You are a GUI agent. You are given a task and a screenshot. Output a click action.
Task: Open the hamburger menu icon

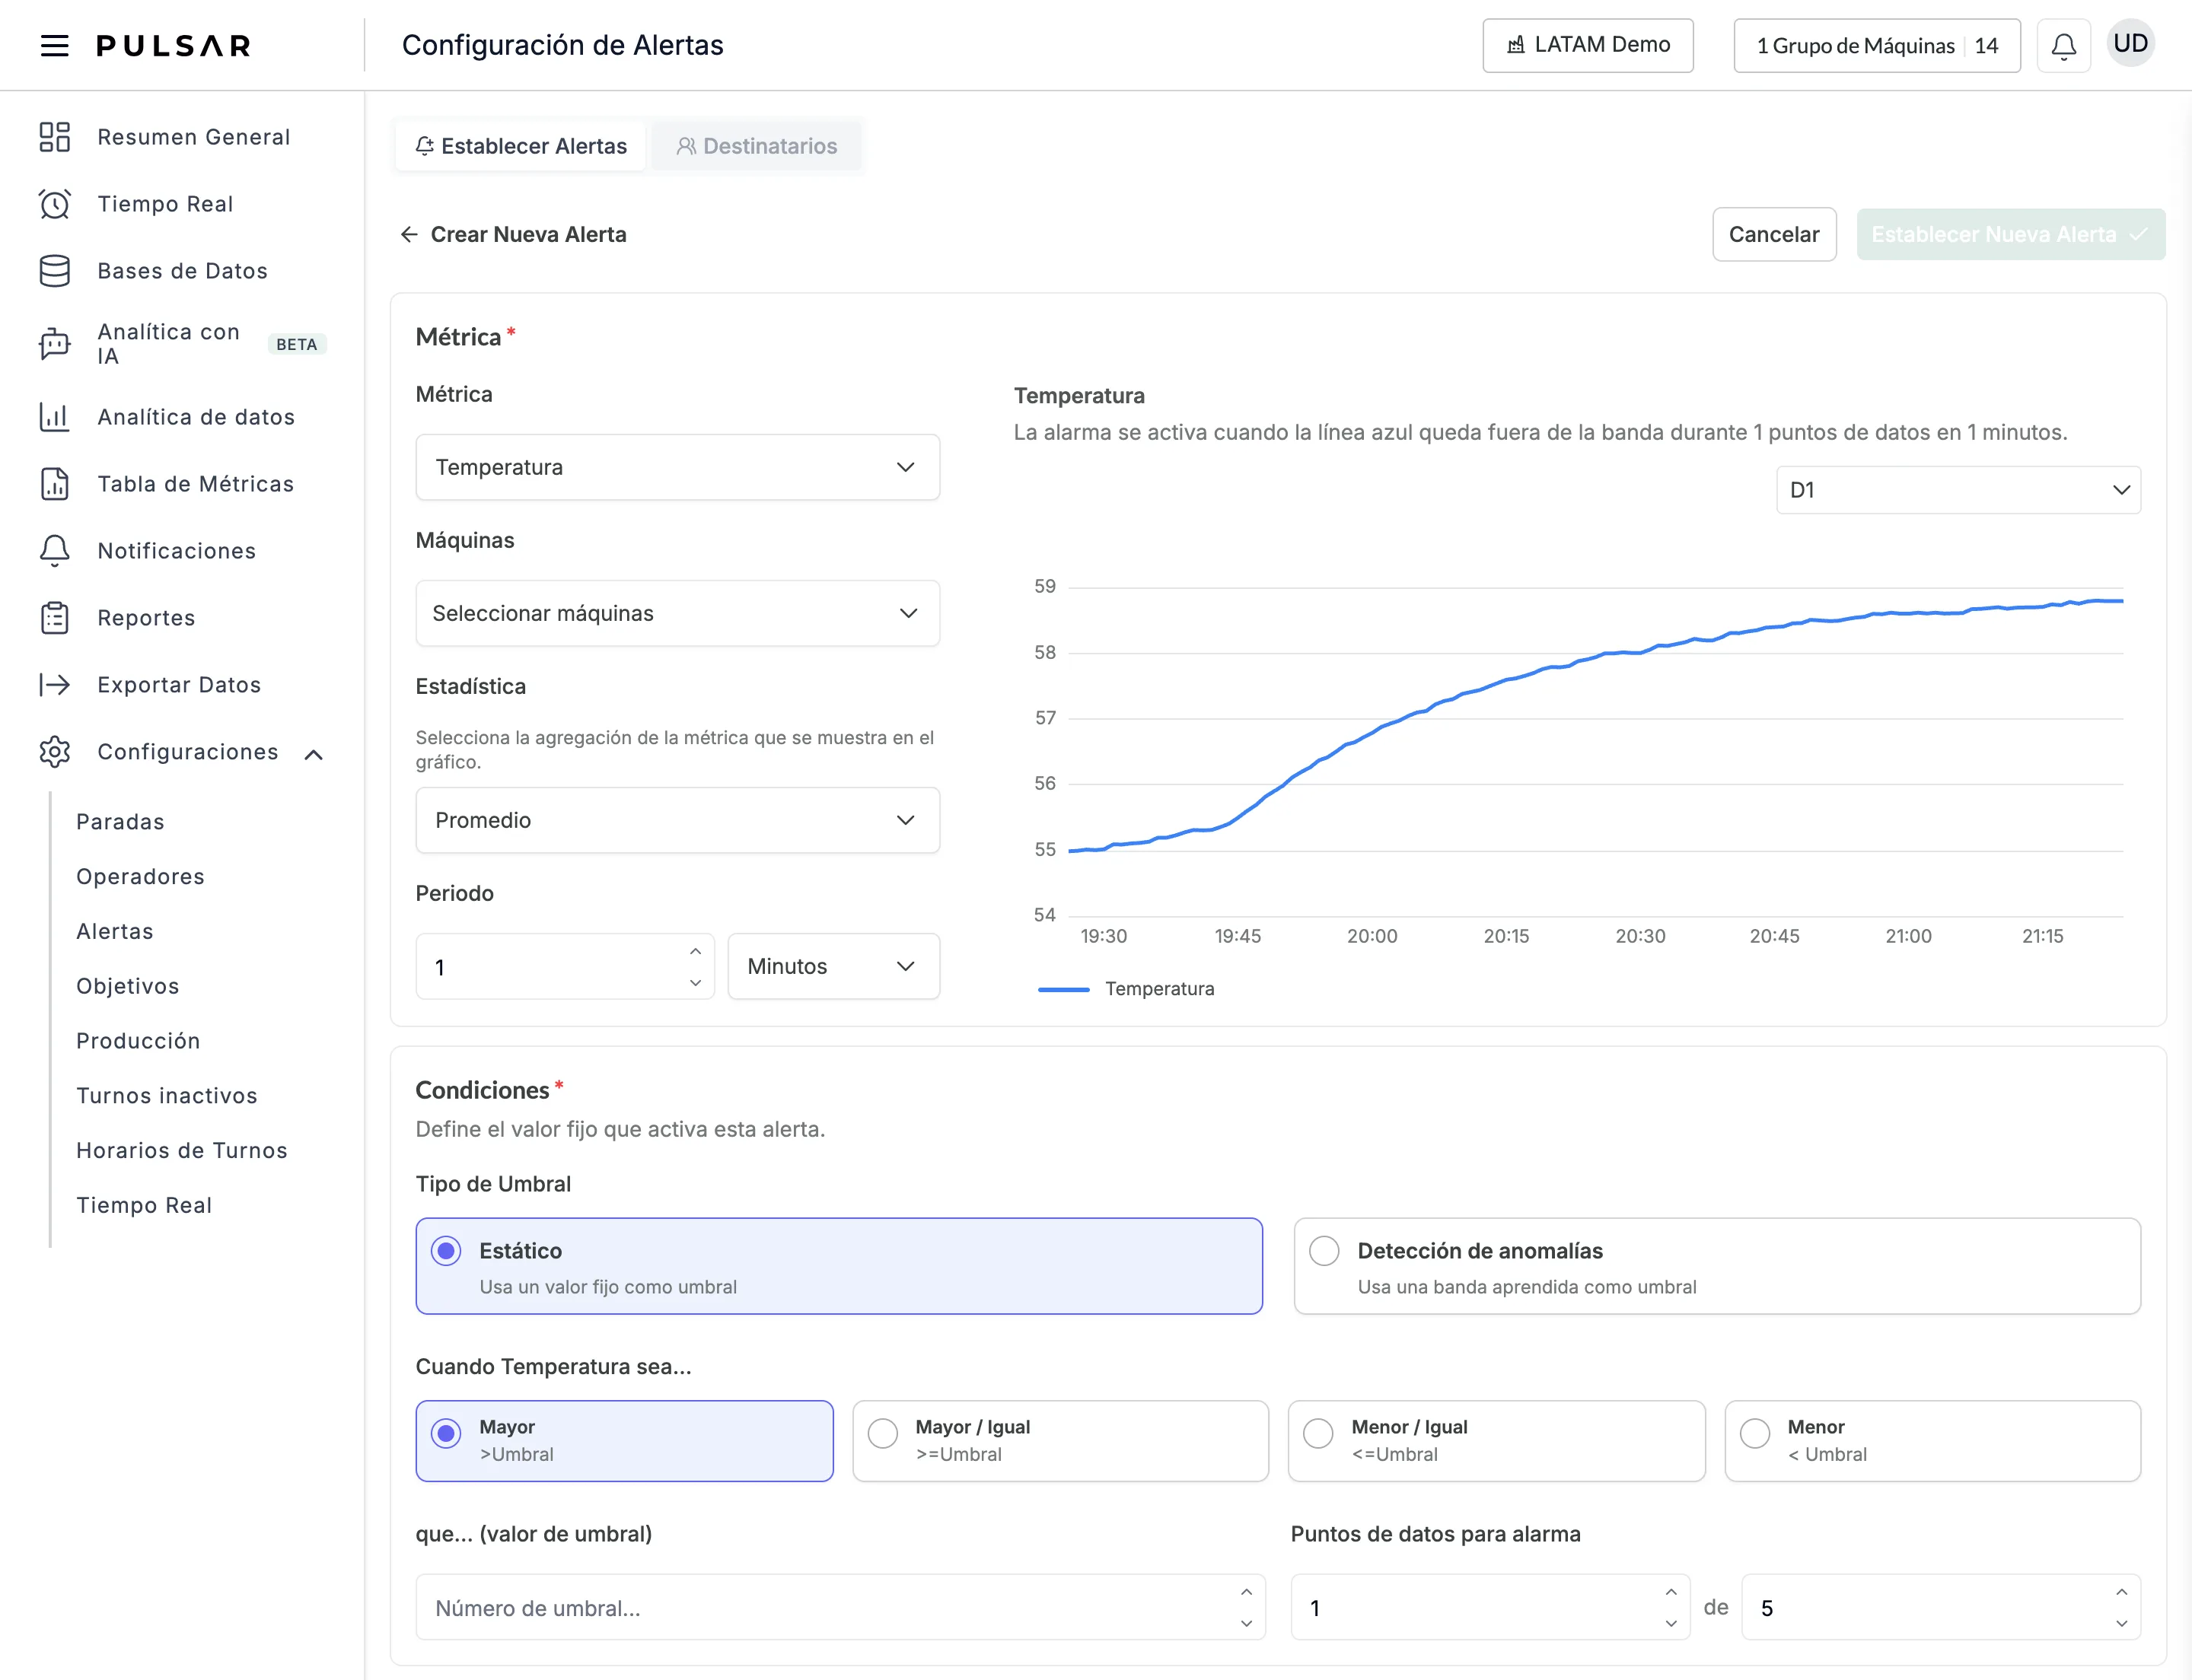pos(54,45)
